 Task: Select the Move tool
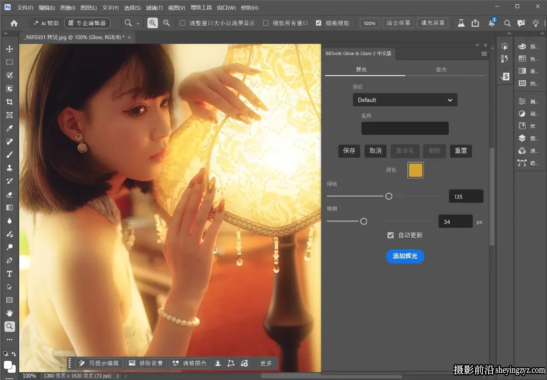click(9, 49)
